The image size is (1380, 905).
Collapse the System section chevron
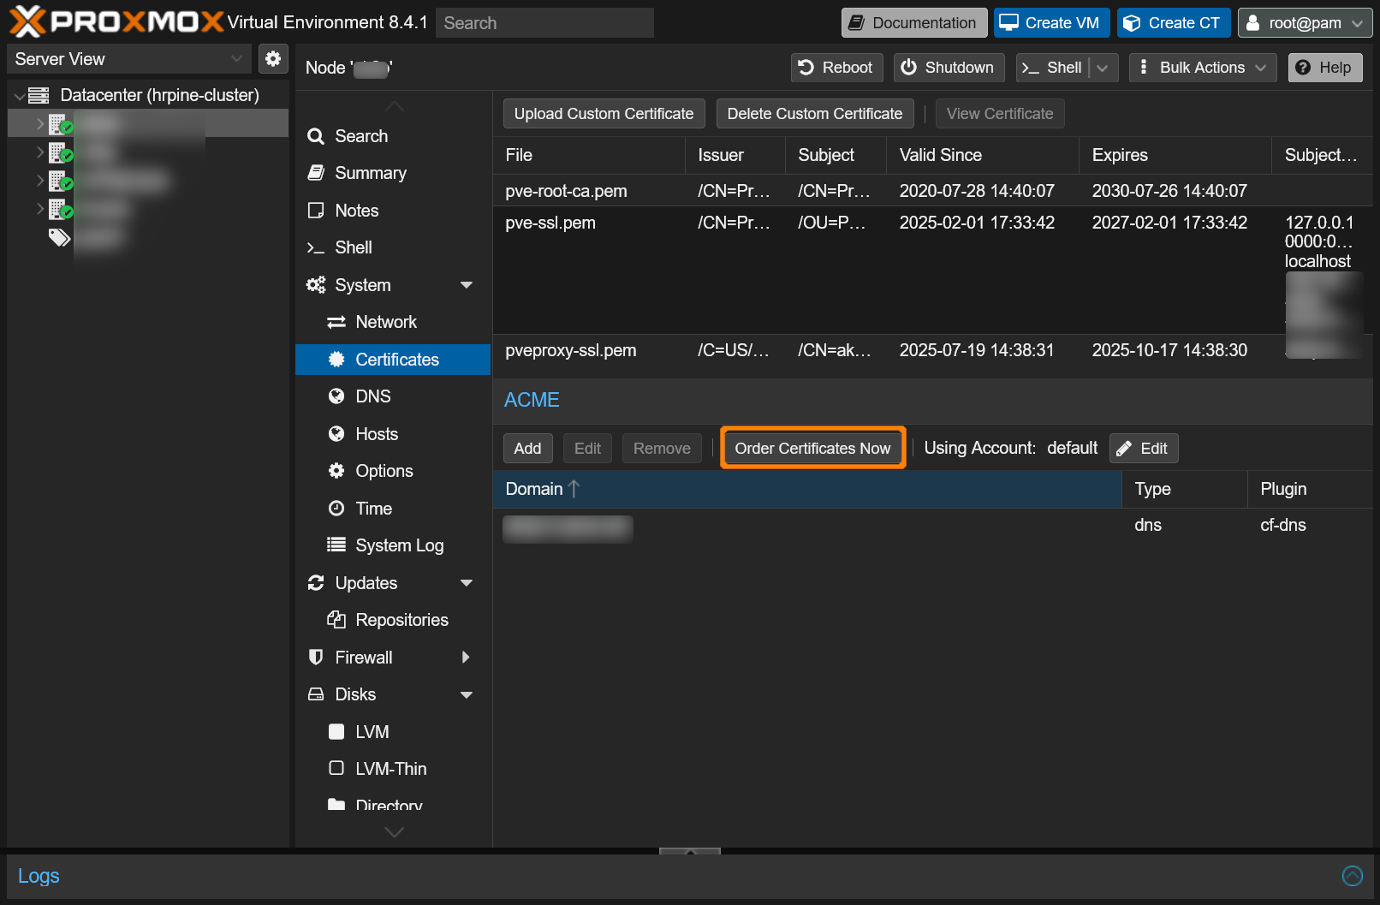(467, 284)
